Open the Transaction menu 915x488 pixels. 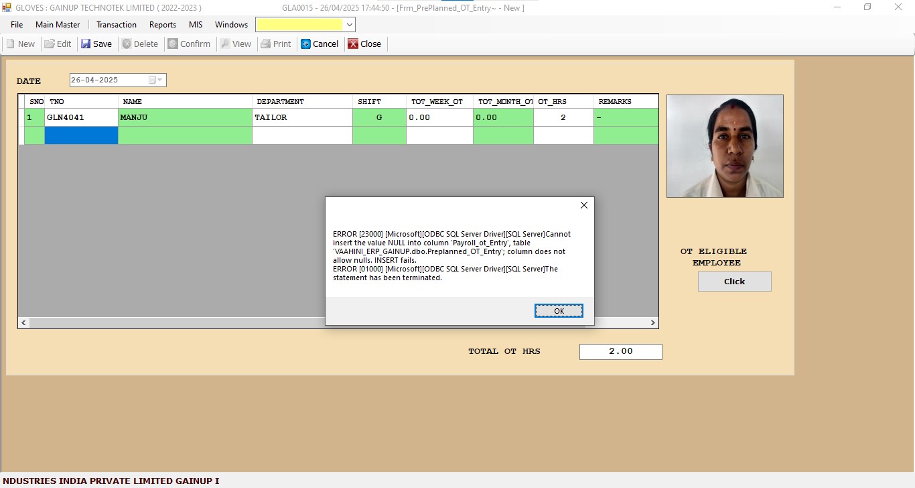tap(116, 25)
